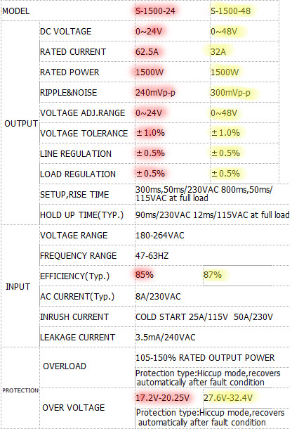Click the S-1500-24 model header
This screenshot has width=292, height=429.
[x=155, y=11]
